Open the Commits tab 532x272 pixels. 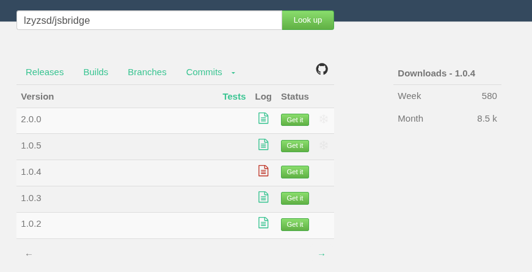pos(204,72)
